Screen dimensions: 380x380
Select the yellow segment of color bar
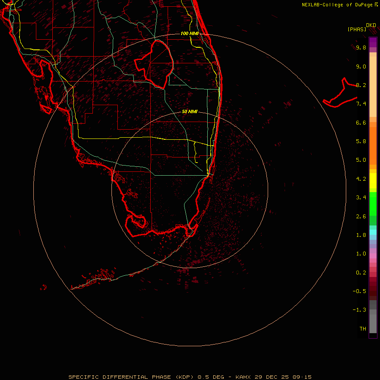click(x=373, y=181)
